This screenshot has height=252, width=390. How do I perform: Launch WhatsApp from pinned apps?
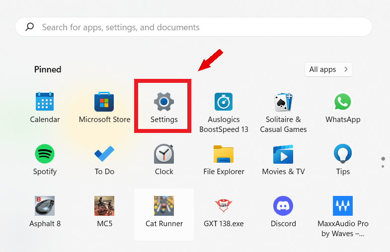point(343,108)
